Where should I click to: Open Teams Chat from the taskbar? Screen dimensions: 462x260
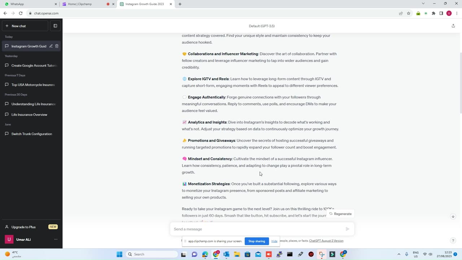194,254
